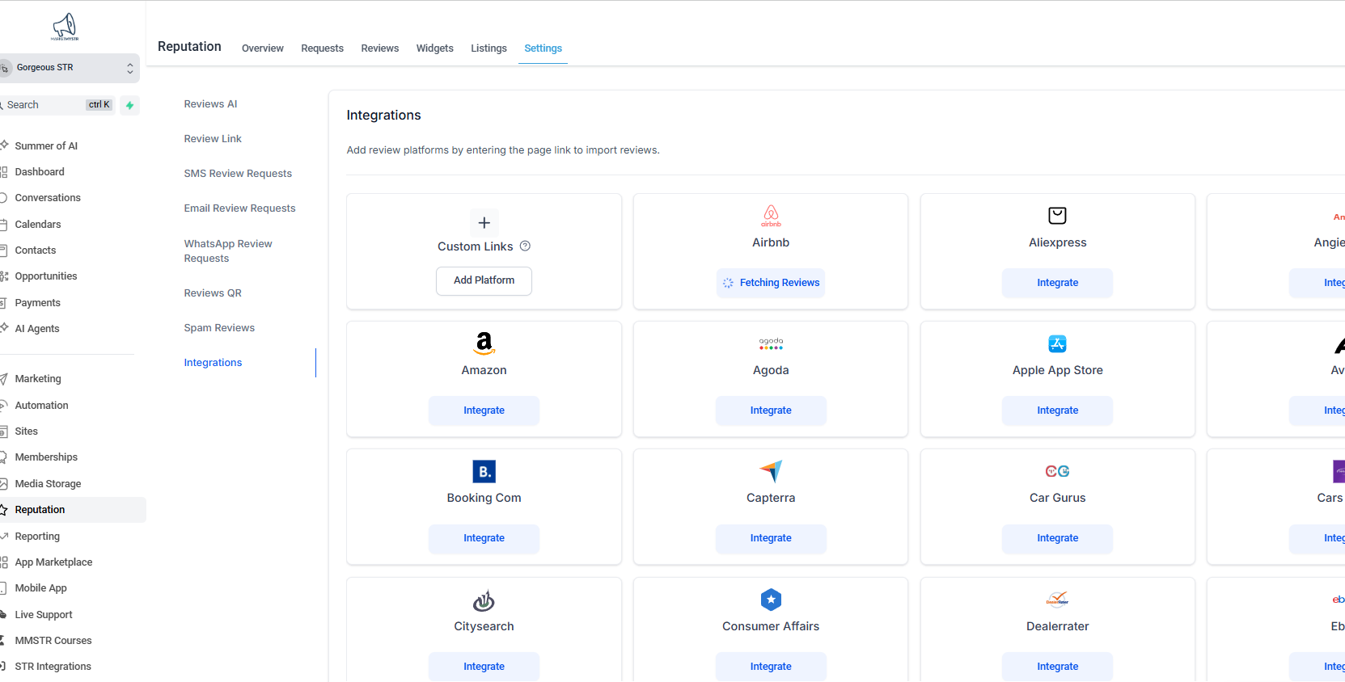Click the Booking Com logo icon
The image size is (1345, 682).
[484, 471]
